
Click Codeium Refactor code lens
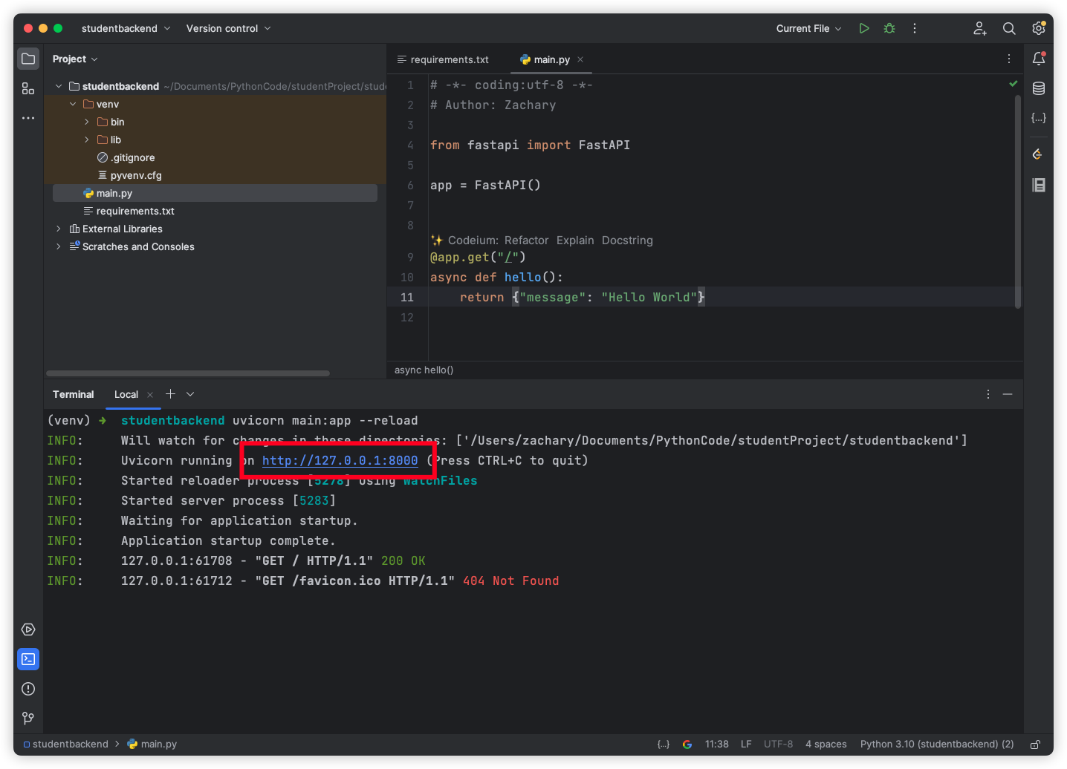coord(526,240)
